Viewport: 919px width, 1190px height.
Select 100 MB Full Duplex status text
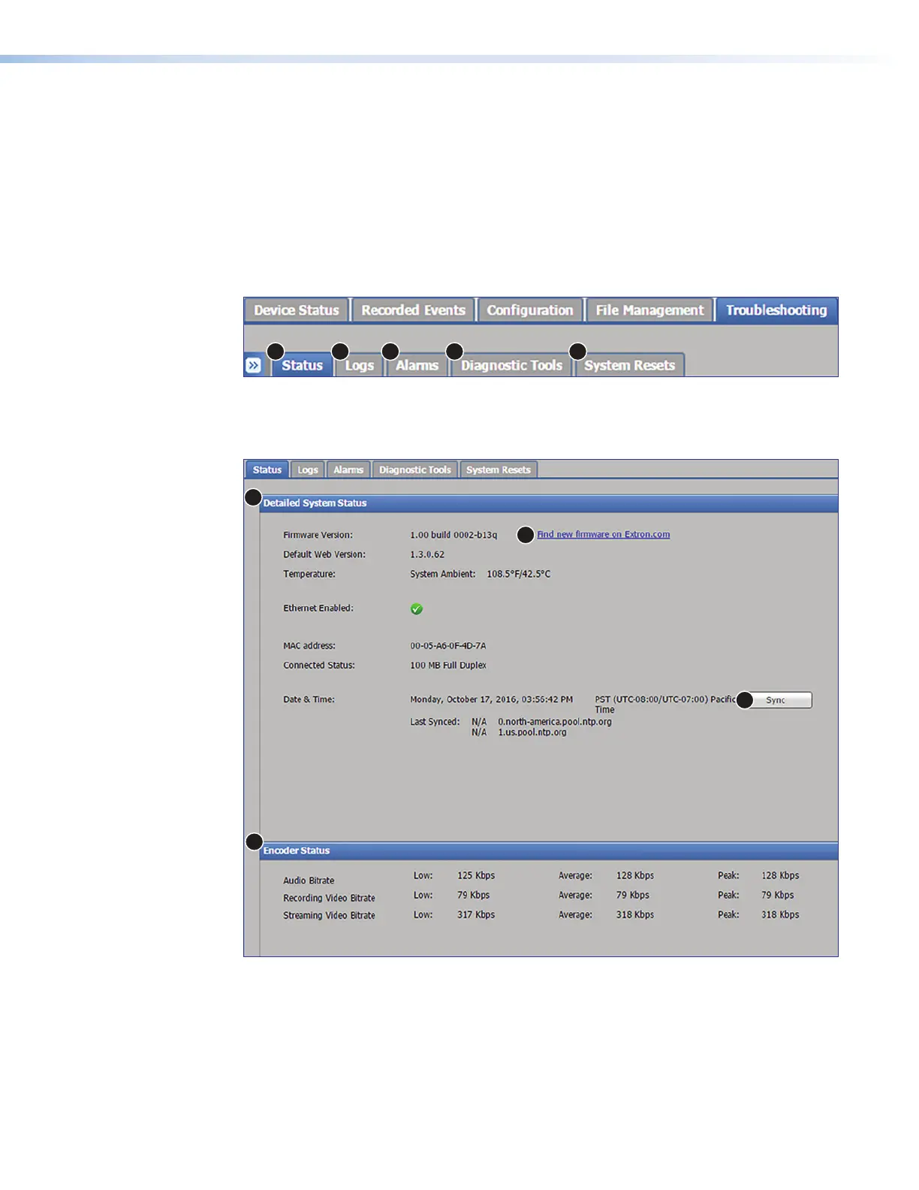(448, 665)
